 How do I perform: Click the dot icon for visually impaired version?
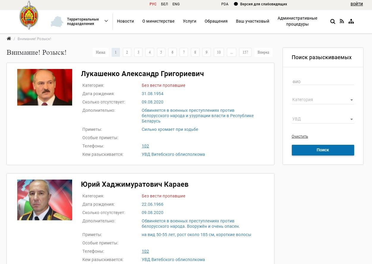pos(236,4)
